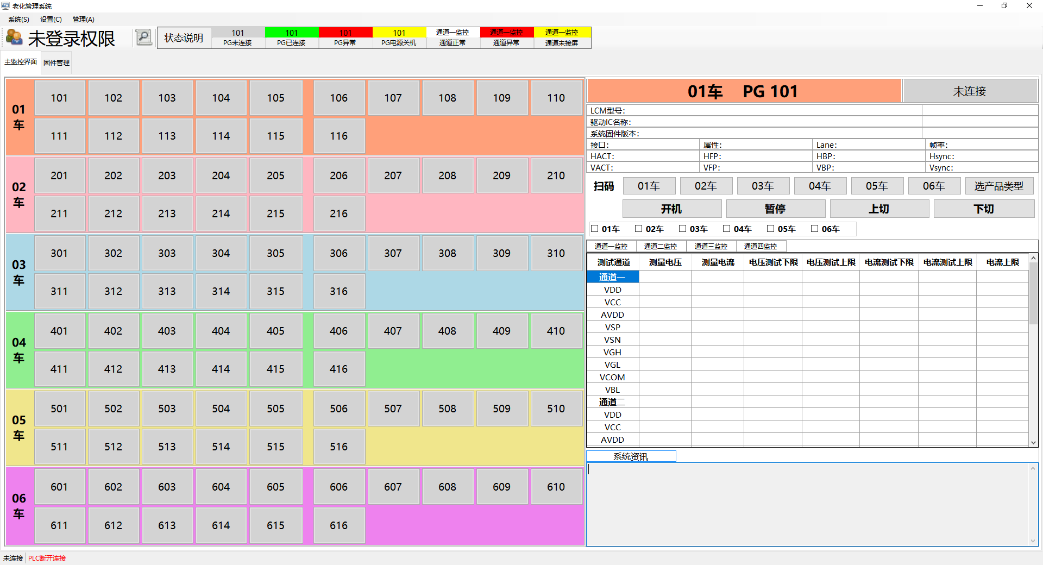The image size is (1043, 565).
Task: Select the 通道二监控 tab
Action: pyautogui.click(x=661, y=247)
